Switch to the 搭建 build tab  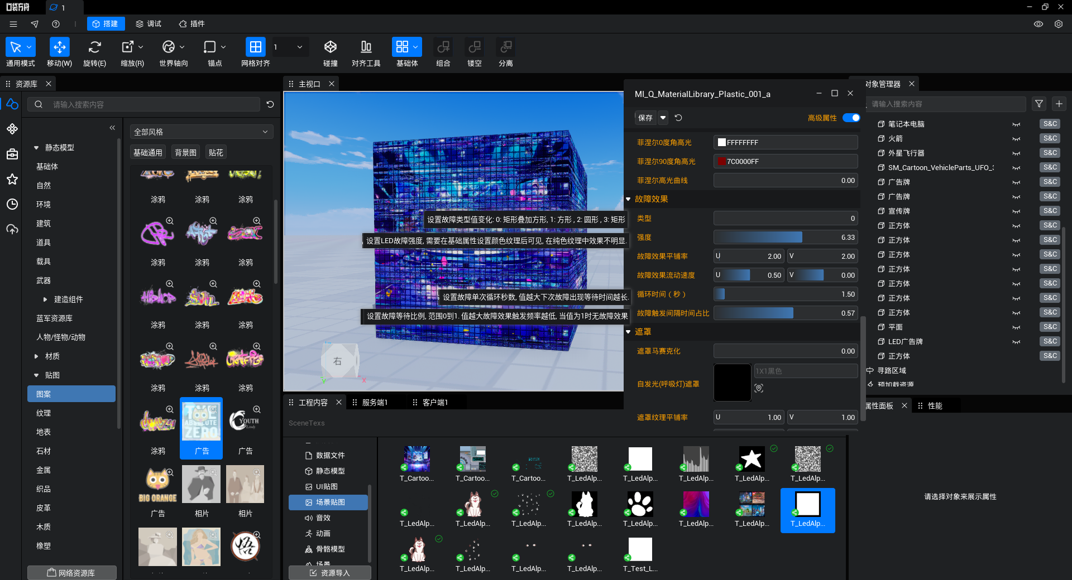[x=106, y=24]
